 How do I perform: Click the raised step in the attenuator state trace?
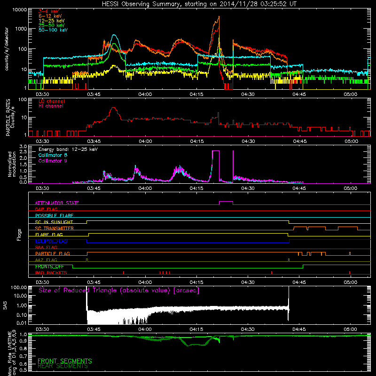coord(226,202)
